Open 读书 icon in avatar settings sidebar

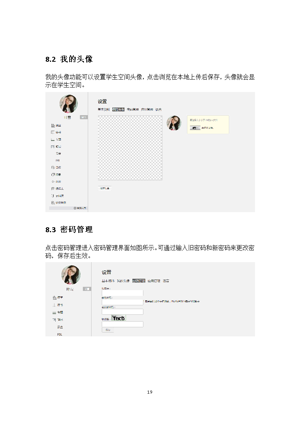point(53,132)
